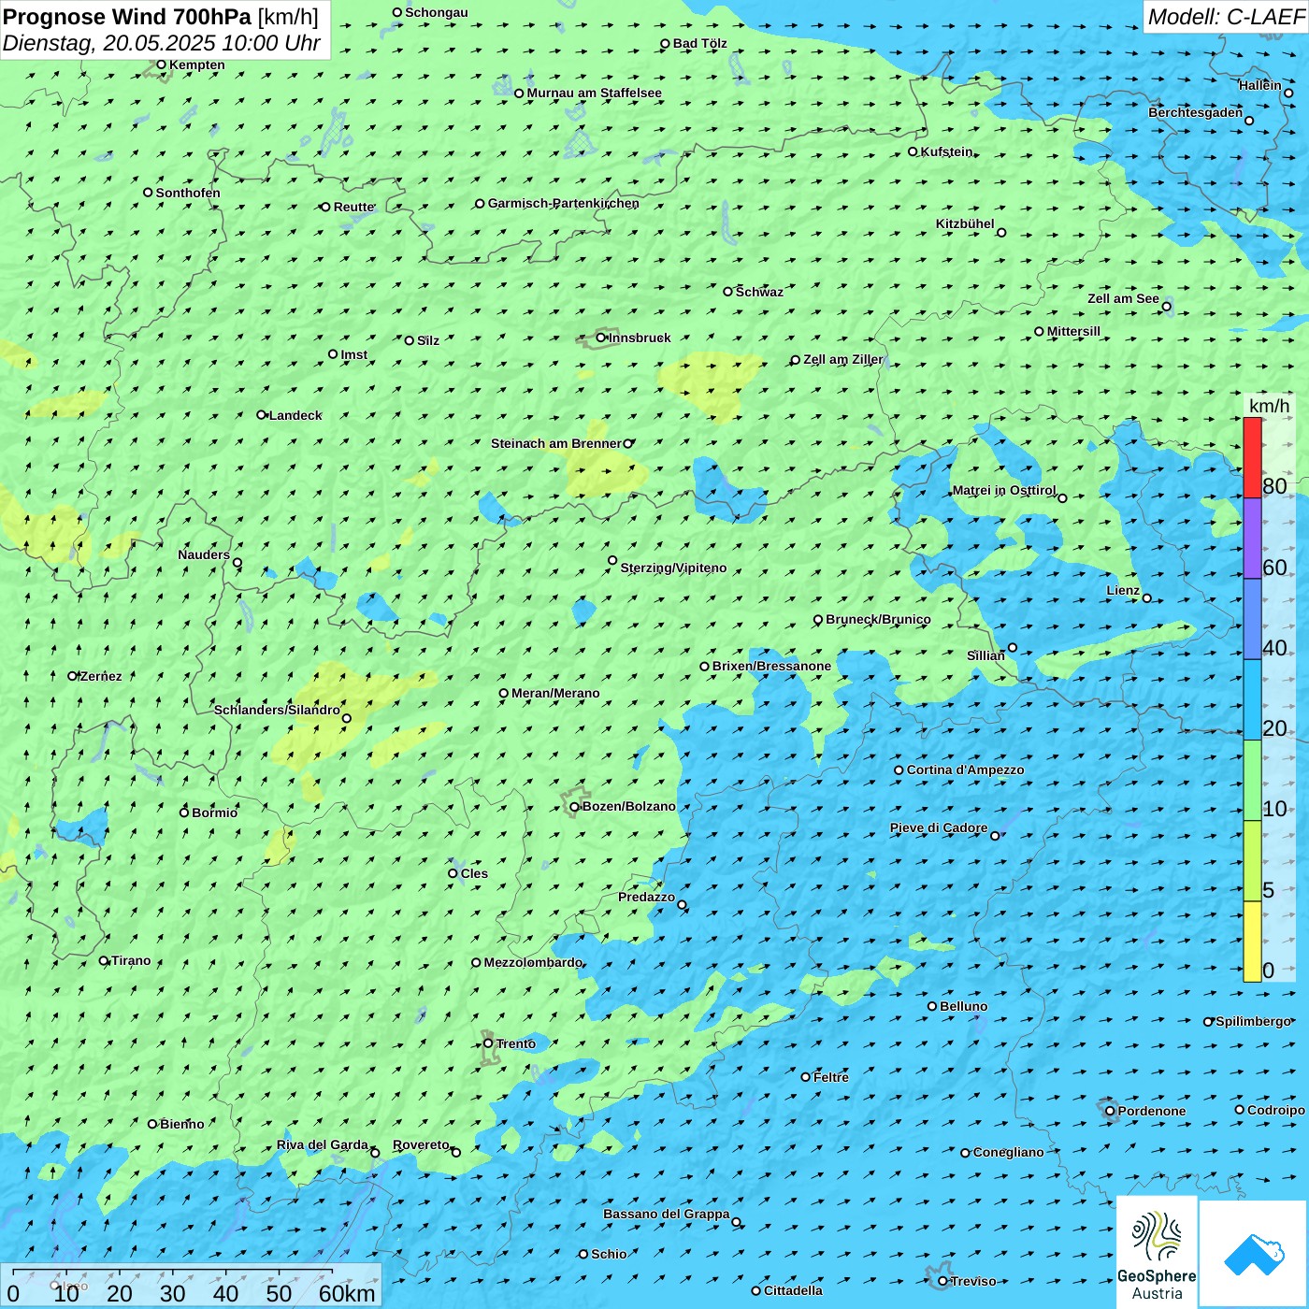Click the Treviso city marker

click(942, 1281)
